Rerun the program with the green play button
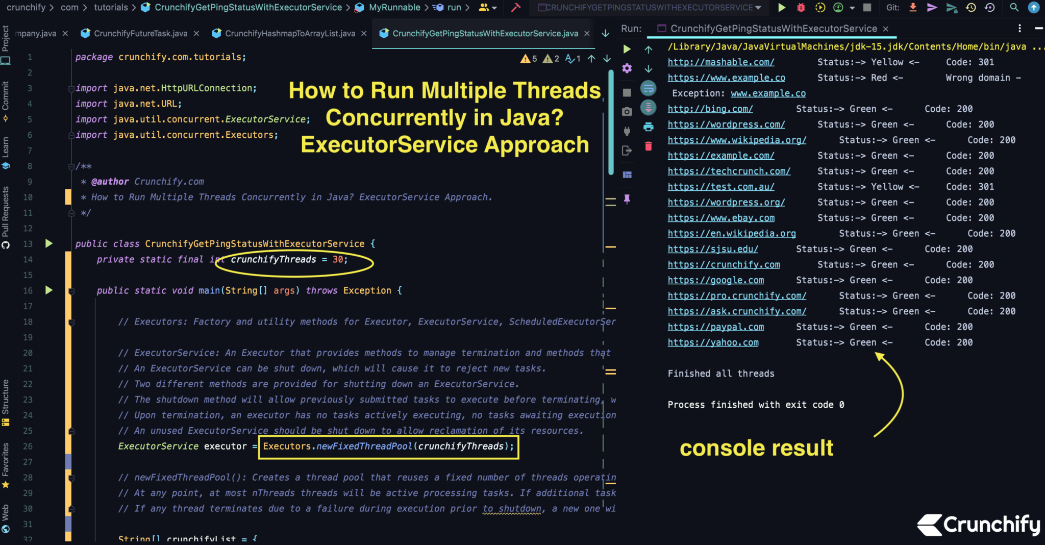The height and width of the screenshot is (545, 1045). (x=627, y=49)
